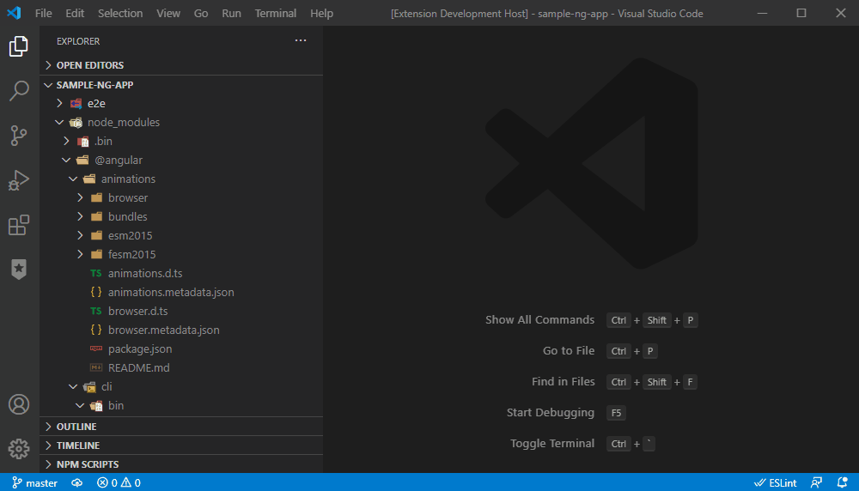Click the feedback icon in status bar
859x491 pixels.
coord(816,482)
